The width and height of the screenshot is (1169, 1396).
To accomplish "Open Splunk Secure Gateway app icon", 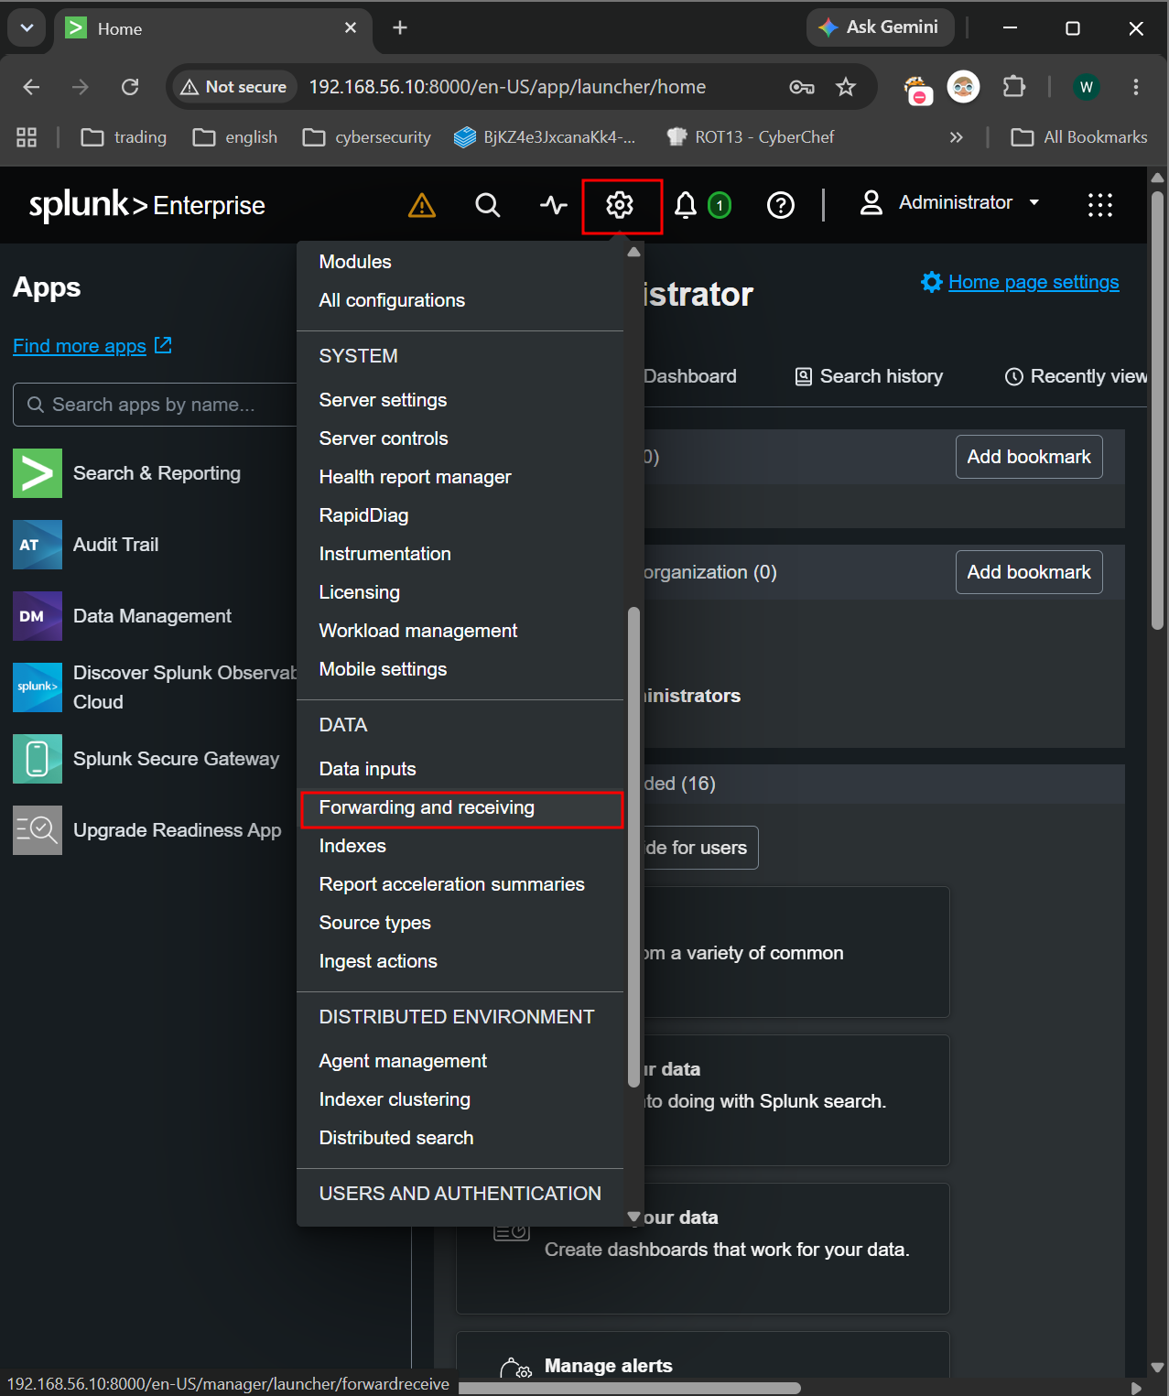I will (x=38, y=759).
